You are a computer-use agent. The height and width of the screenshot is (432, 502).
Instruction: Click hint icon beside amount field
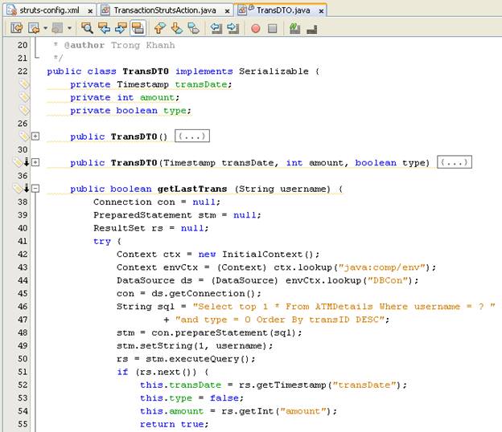coord(23,97)
